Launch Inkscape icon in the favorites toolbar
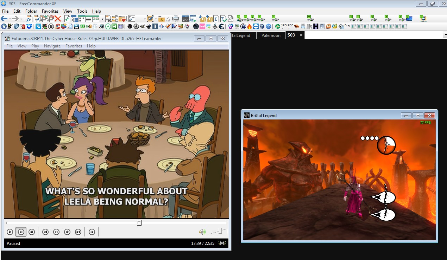The image size is (447, 260). click(150, 26)
